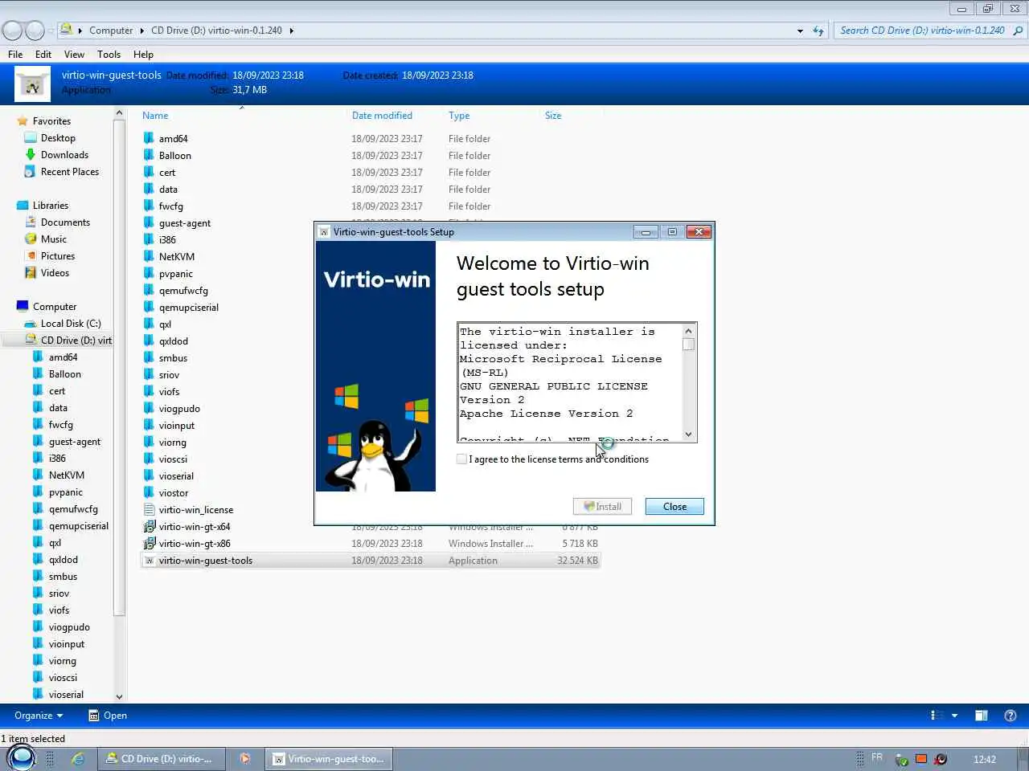Expand the breadcrumb arrow after Computer
Viewport: 1029px width, 771px height.
click(x=142, y=31)
